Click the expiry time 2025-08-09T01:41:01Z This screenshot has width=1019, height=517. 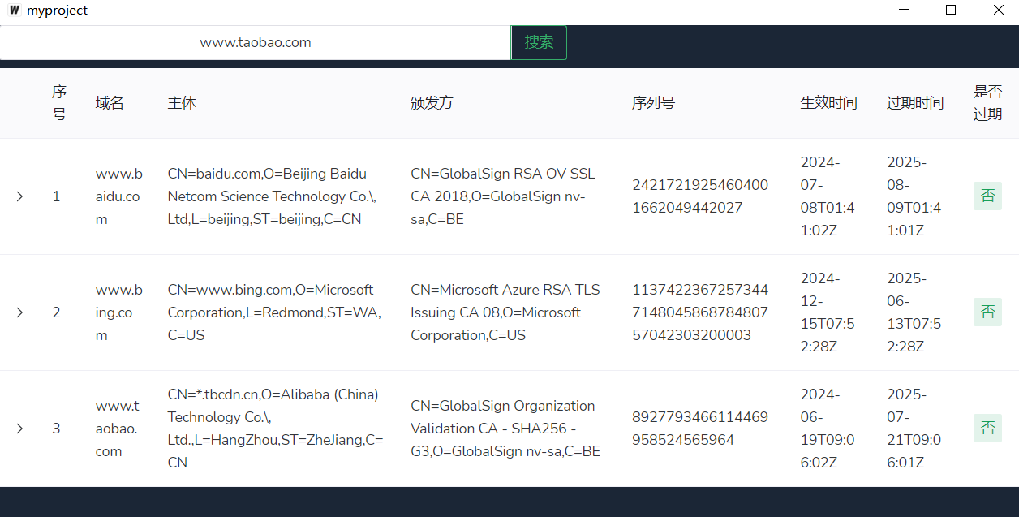pyautogui.click(x=914, y=196)
